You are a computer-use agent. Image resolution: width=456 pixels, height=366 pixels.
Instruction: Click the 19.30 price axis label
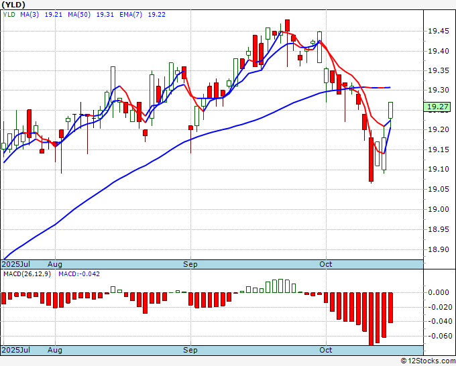[439, 90]
